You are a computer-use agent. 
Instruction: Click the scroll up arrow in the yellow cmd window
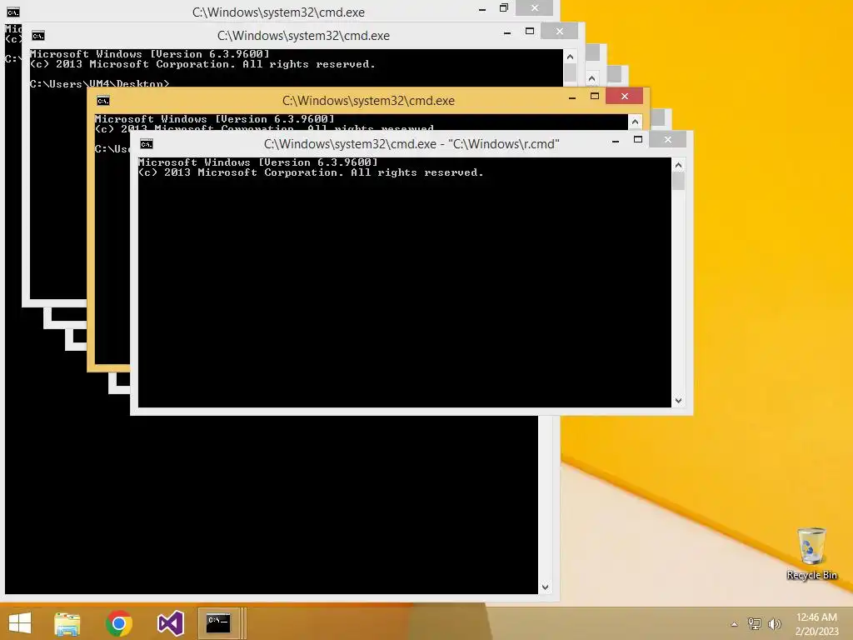click(x=635, y=122)
